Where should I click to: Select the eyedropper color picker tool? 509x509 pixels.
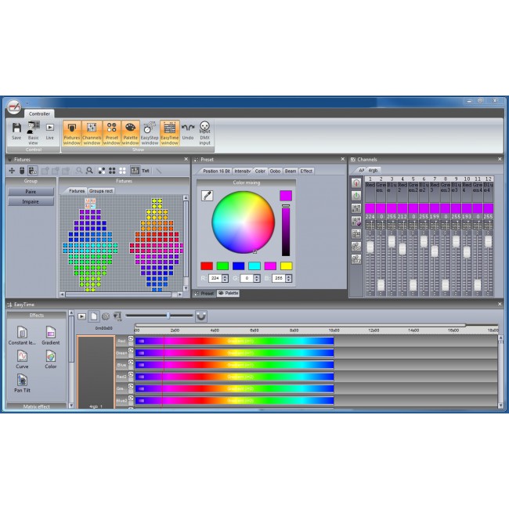(207, 196)
